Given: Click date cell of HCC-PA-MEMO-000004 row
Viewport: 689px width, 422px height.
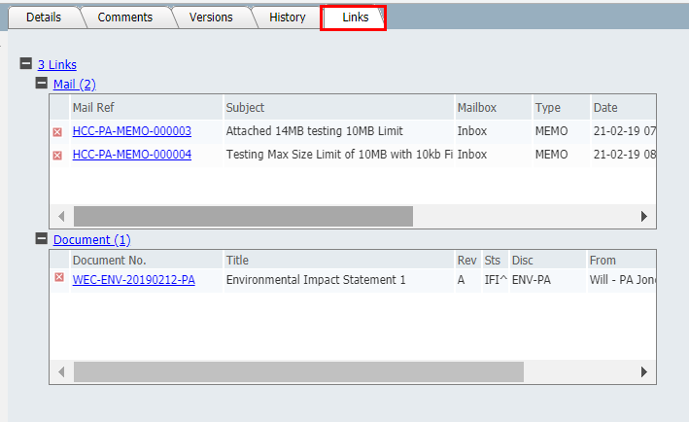Looking at the screenshot, I should click(x=624, y=155).
